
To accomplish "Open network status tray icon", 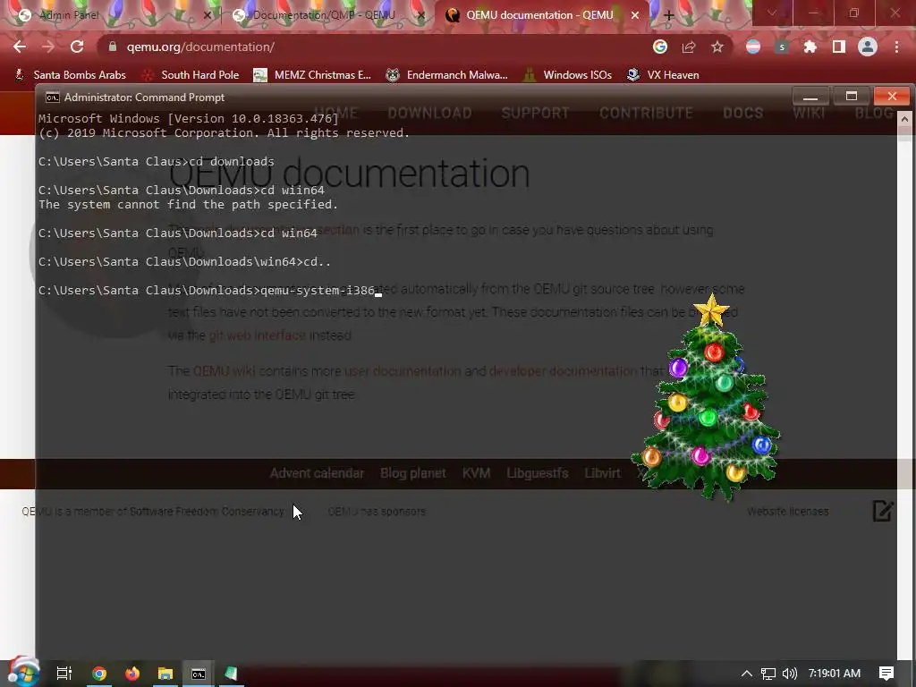I will [x=768, y=674].
